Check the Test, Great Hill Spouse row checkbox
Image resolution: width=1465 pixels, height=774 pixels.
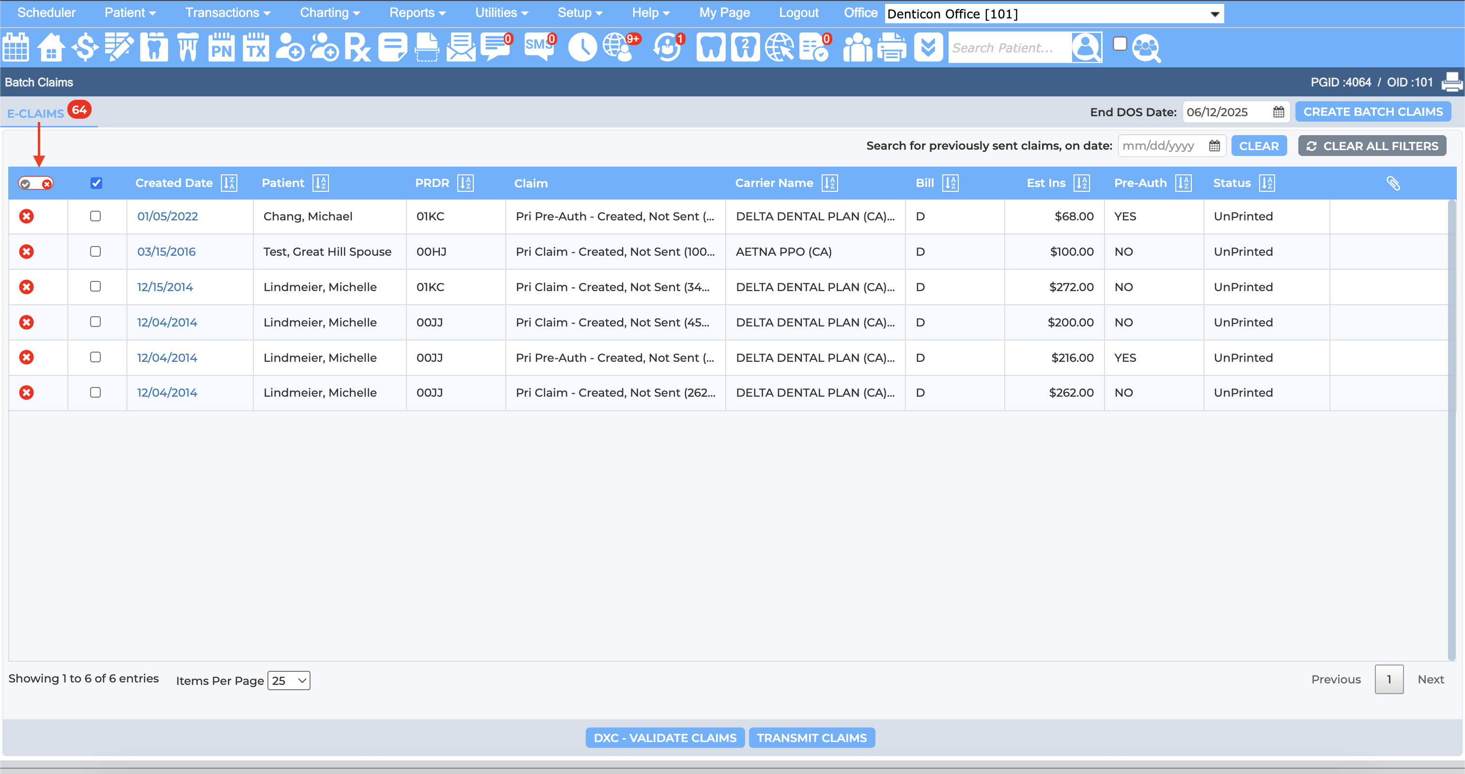95,251
